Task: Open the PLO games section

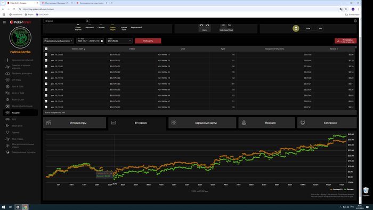Action: pos(14,119)
